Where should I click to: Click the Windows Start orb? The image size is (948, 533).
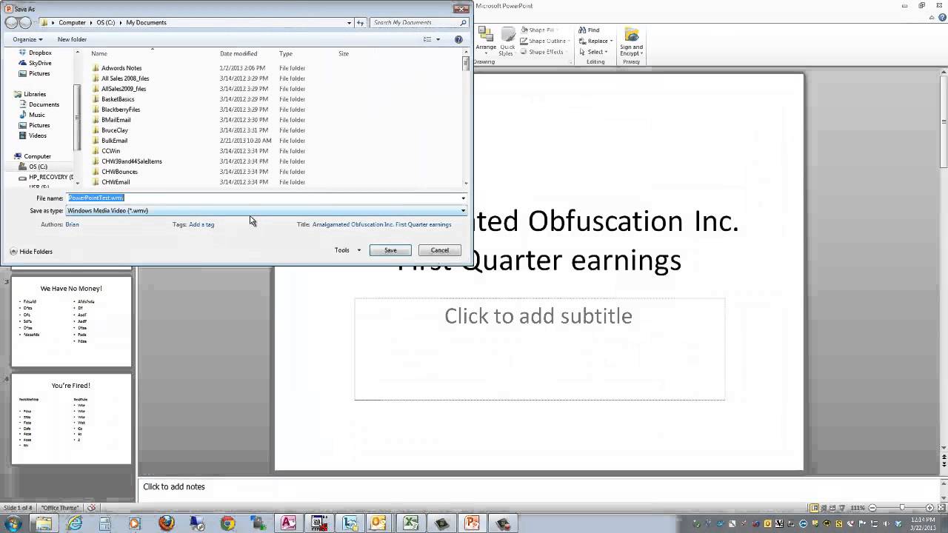point(13,523)
